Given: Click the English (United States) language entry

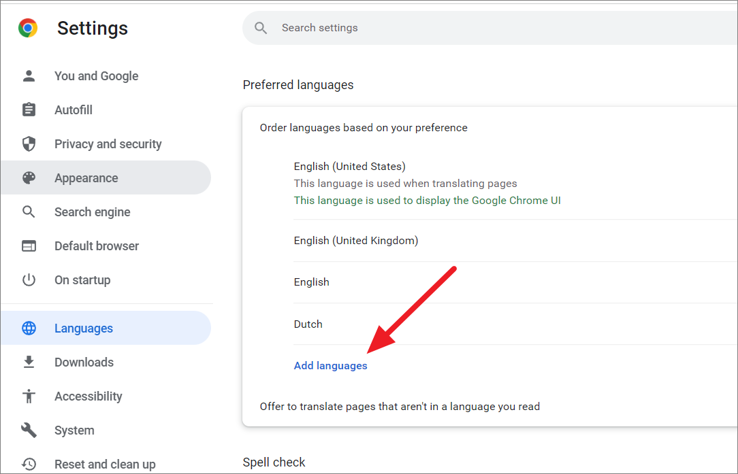Looking at the screenshot, I should [x=350, y=167].
